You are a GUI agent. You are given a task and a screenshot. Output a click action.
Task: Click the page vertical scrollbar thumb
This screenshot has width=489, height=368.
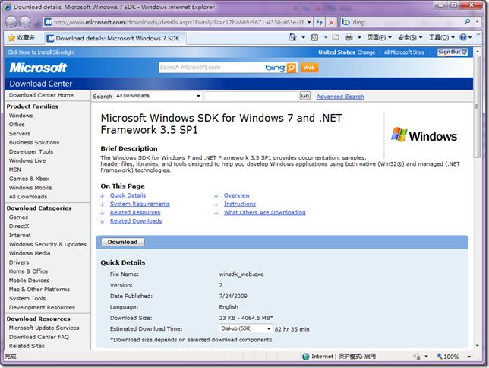[477, 107]
